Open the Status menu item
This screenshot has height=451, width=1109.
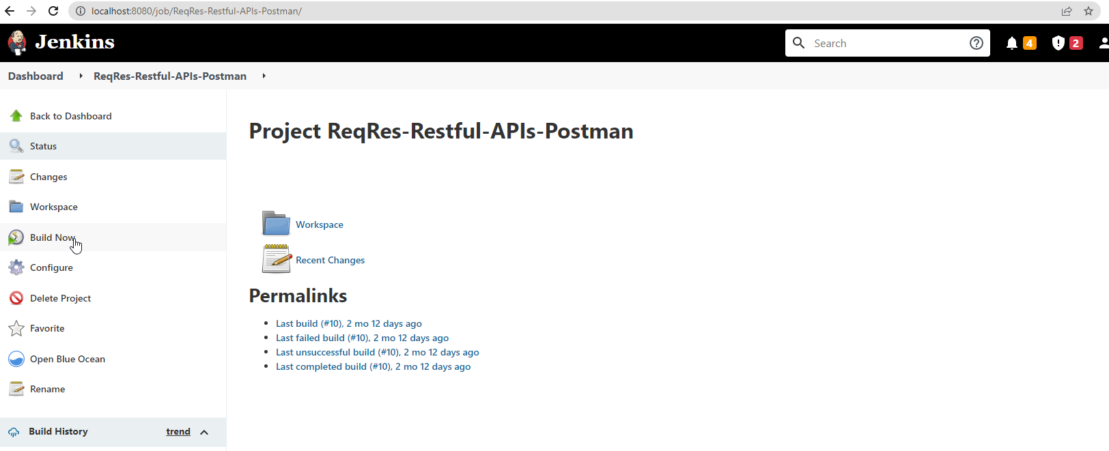(x=113, y=146)
